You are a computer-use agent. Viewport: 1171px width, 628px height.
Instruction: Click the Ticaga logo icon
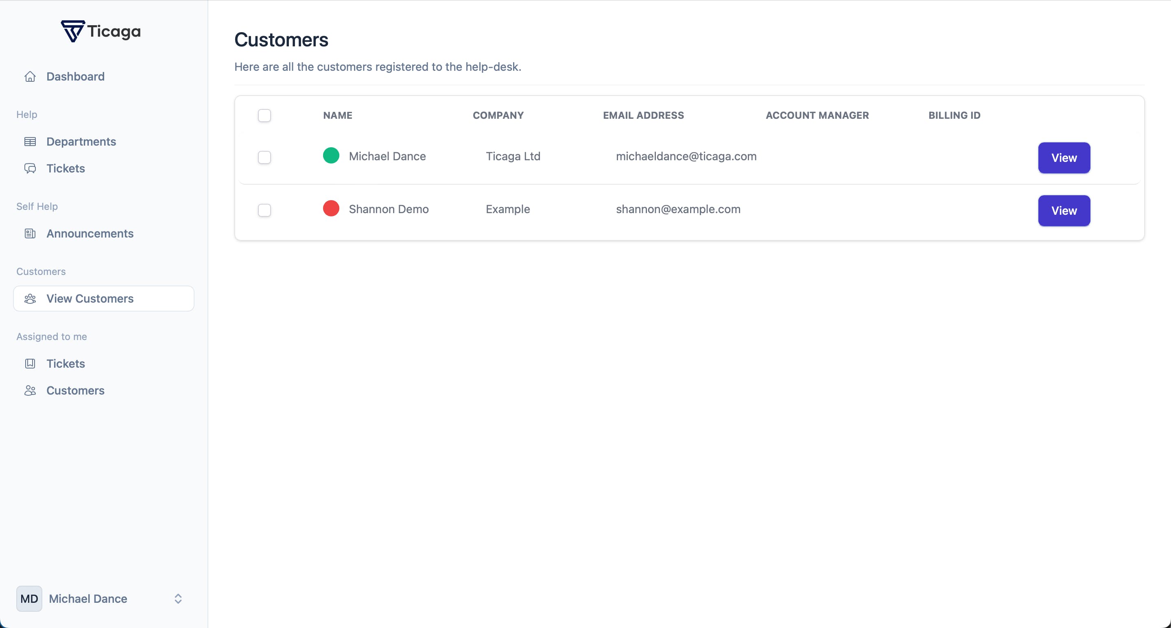click(73, 31)
